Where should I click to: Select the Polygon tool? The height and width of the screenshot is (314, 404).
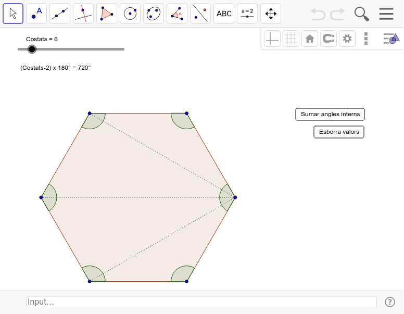[x=107, y=14]
